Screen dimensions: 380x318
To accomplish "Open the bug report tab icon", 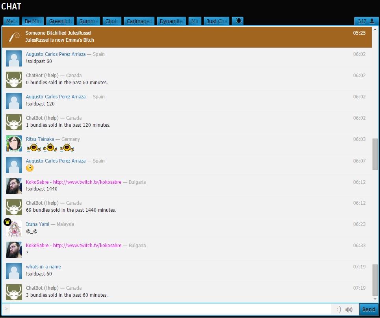I will 238,21.
